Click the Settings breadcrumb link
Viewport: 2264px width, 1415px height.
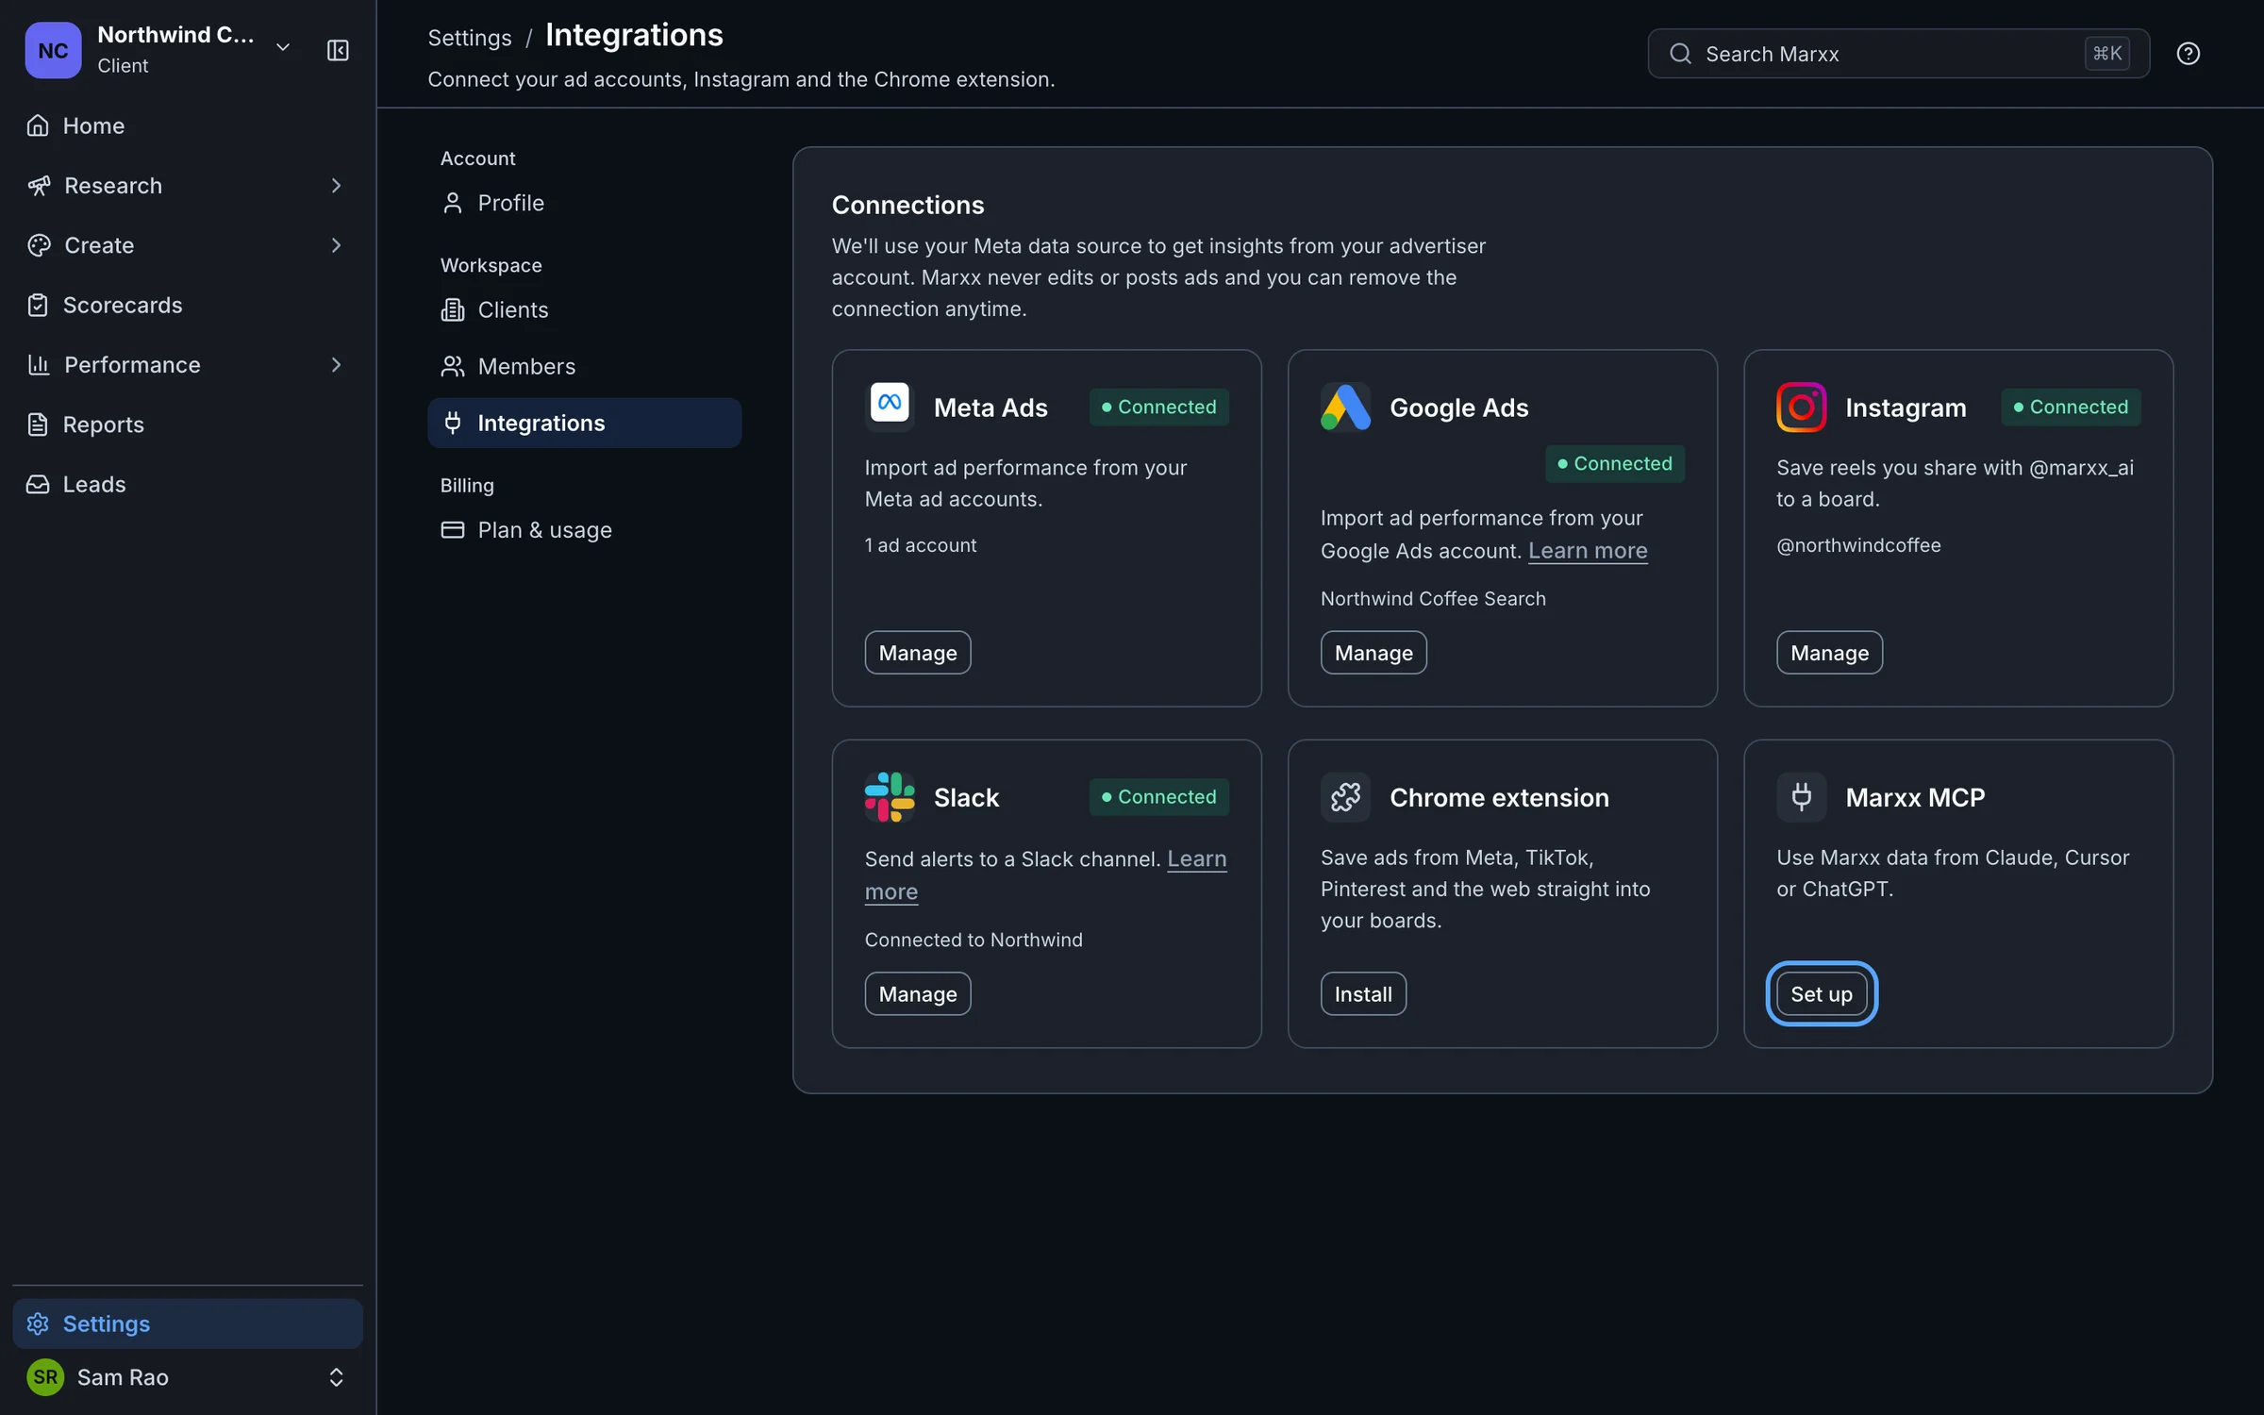[469, 38]
